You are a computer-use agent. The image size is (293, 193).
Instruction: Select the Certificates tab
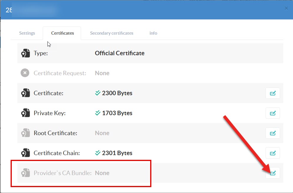(x=62, y=33)
